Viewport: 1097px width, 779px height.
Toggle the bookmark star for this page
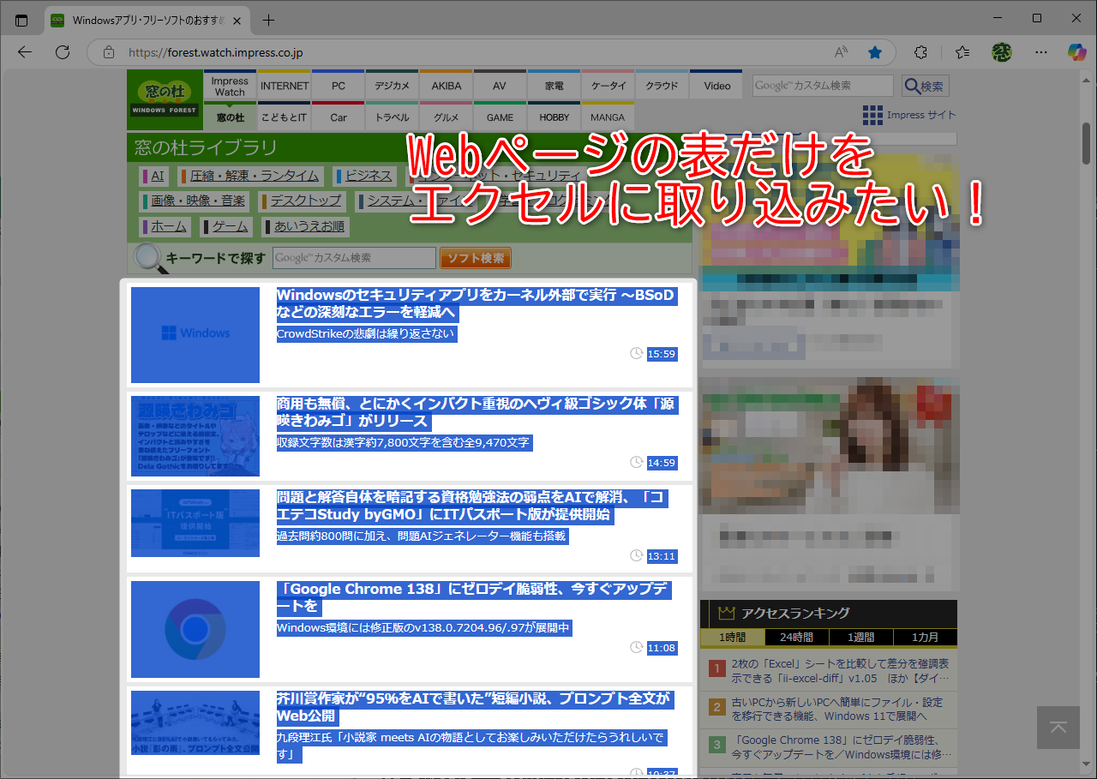pyautogui.click(x=874, y=52)
